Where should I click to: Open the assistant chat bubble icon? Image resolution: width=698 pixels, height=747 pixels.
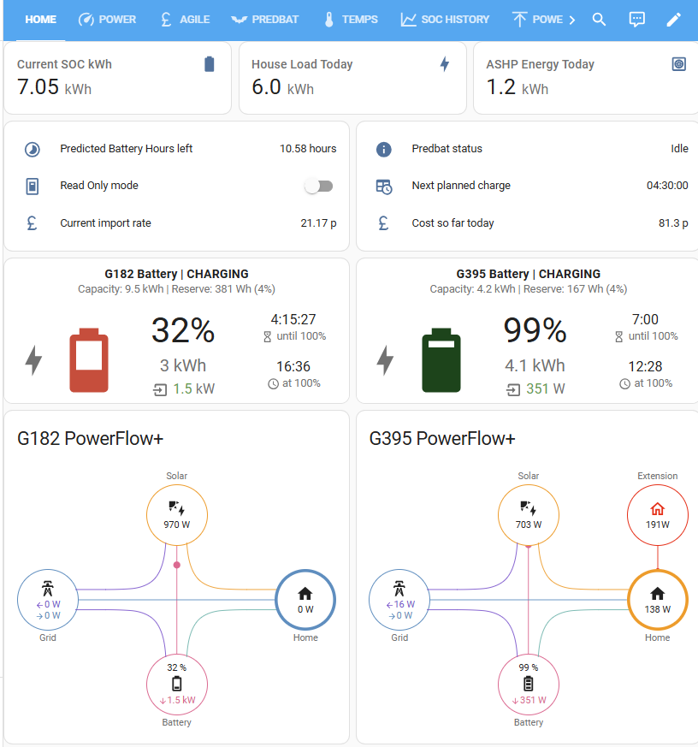coord(636,20)
